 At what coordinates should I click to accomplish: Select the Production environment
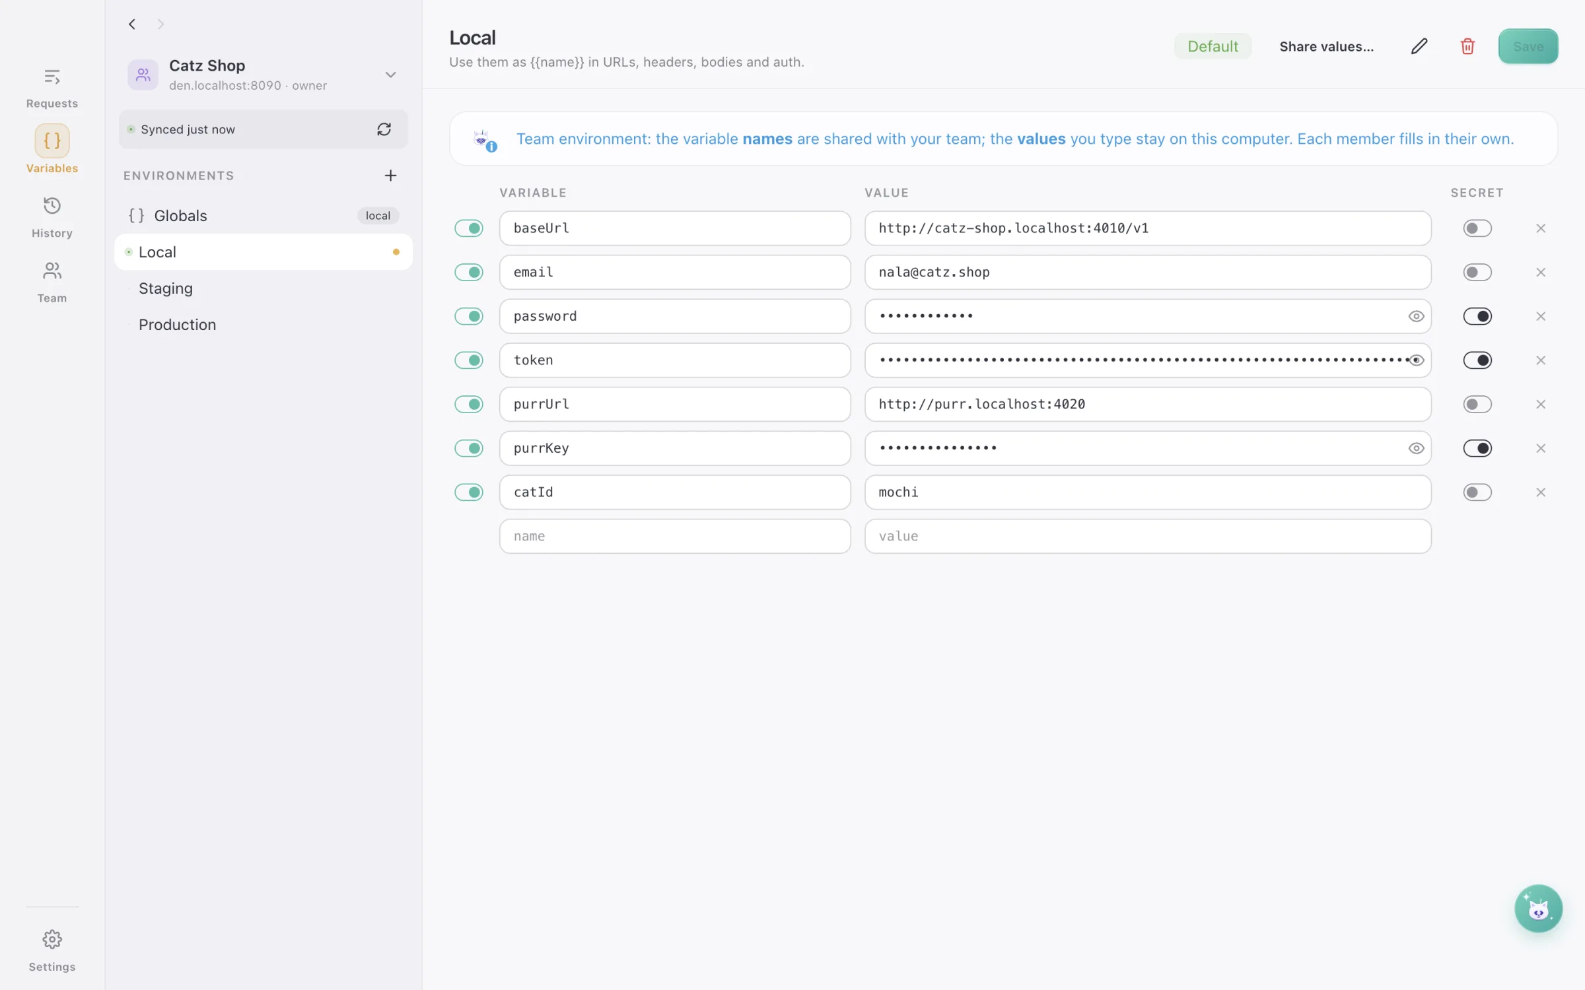[x=264, y=325]
